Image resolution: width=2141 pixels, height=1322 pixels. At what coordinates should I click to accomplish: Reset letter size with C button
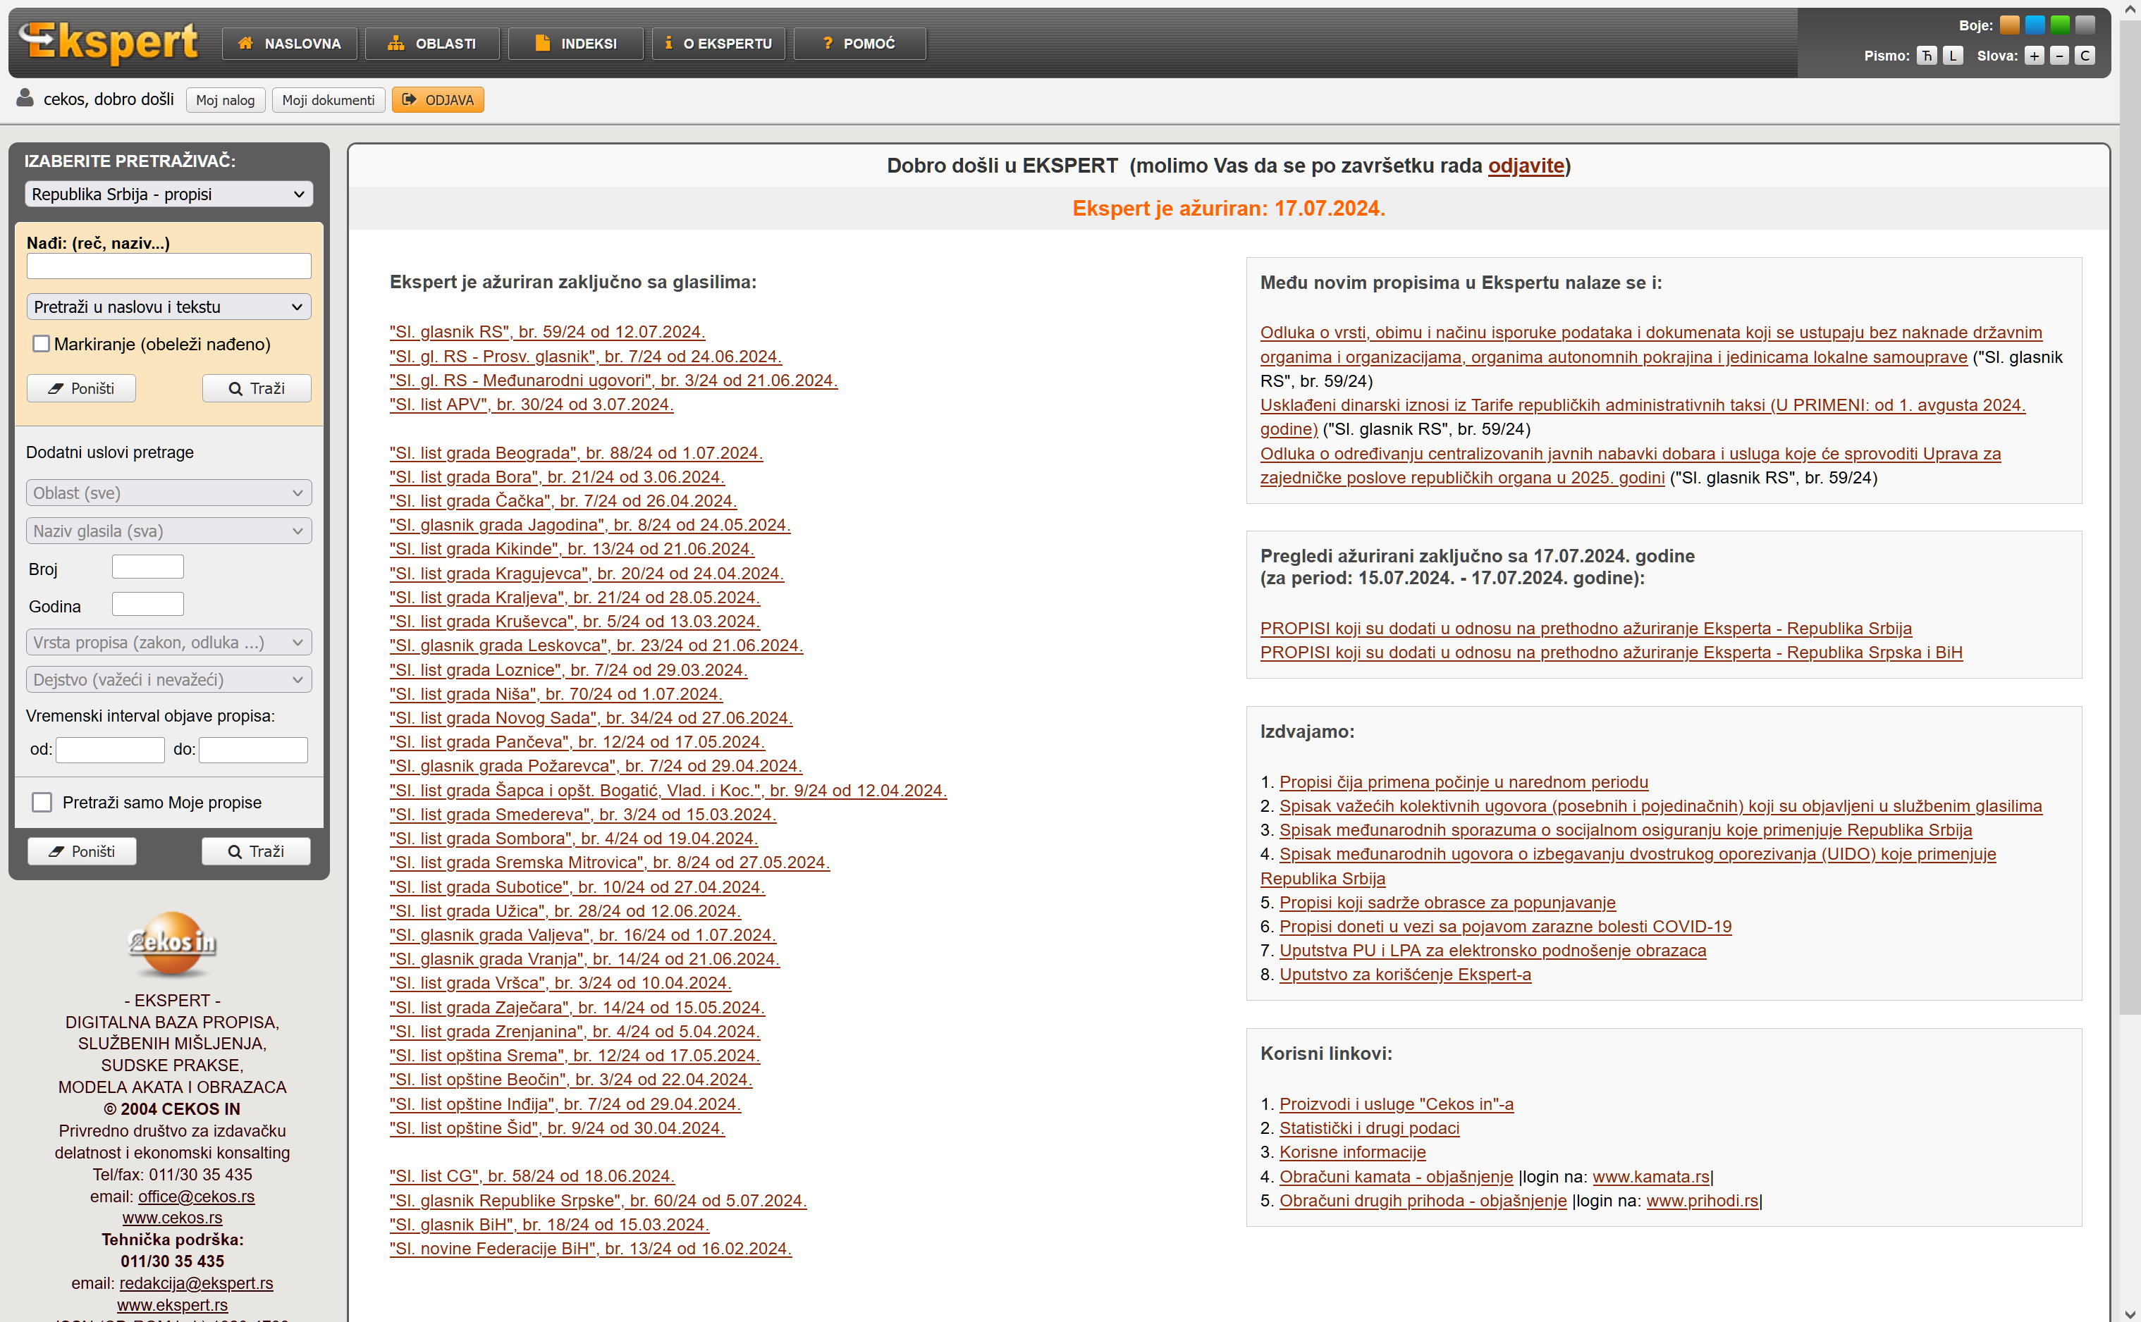(2085, 55)
